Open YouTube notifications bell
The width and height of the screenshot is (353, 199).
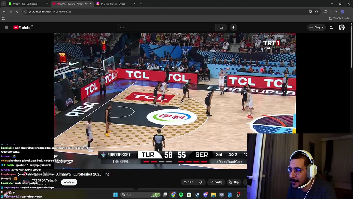coord(331,27)
